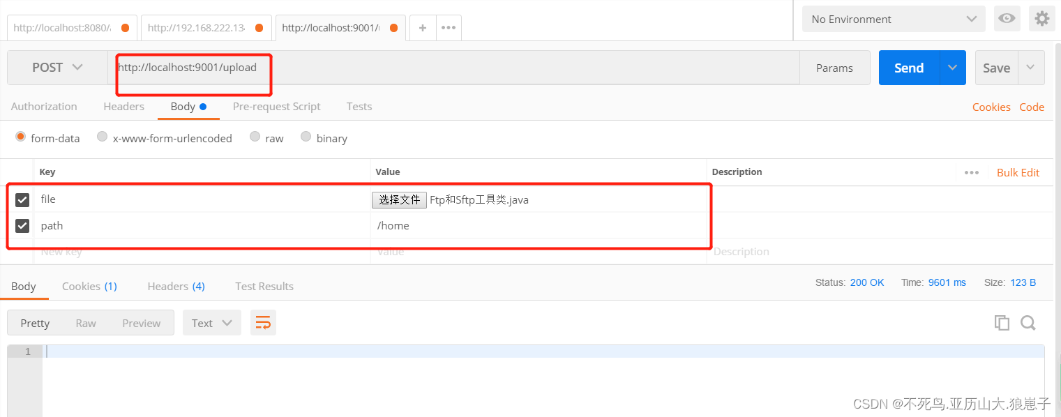Click the blue Send button
Image resolution: width=1061 pixels, height=417 pixels.
point(909,68)
